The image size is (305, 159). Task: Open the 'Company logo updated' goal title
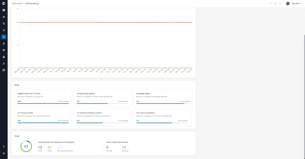85,94
